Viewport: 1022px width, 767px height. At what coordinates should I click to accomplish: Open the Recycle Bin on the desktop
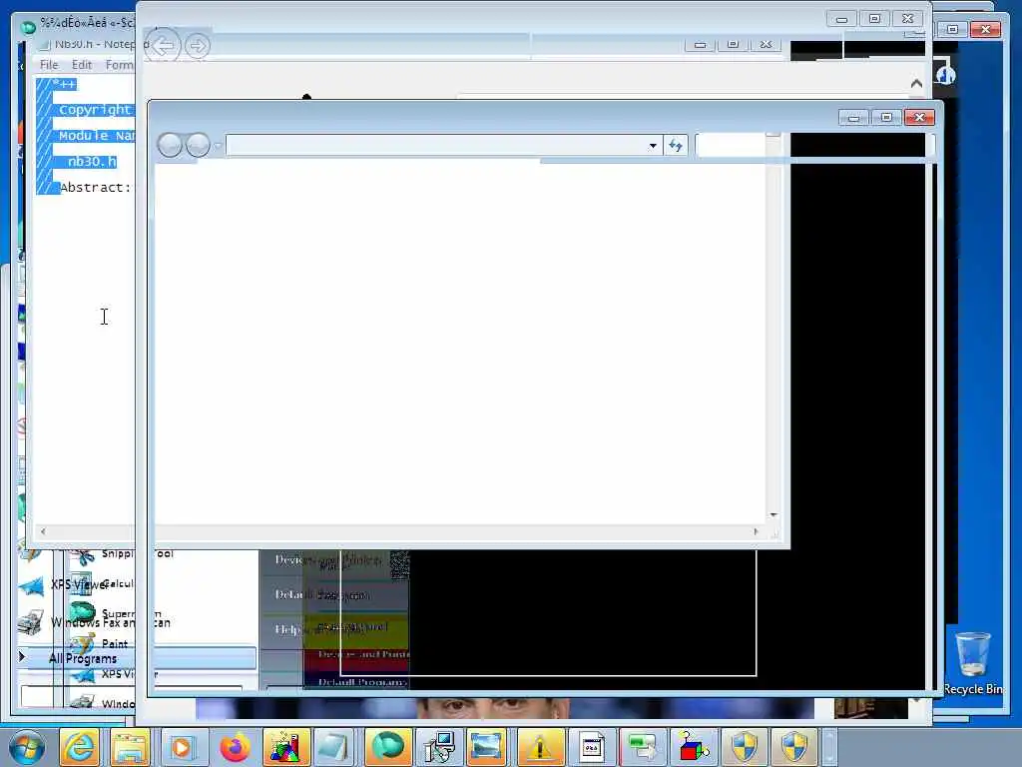pyautogui.click(x=973, y=662)
